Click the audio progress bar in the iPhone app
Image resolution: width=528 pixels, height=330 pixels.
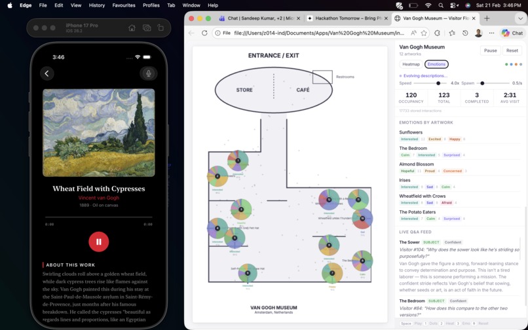pyautogui.click(x=99, y=217)
